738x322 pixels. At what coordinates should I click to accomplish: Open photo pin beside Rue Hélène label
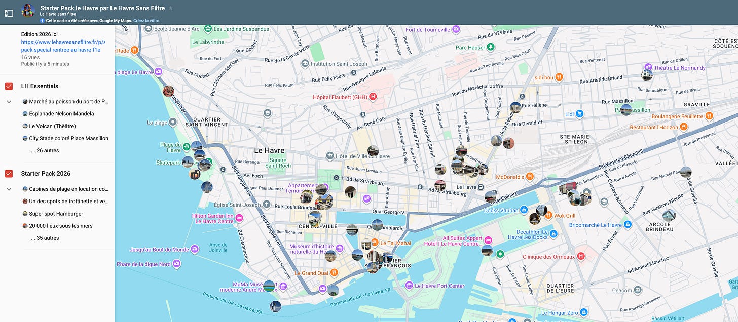point(515,107)
